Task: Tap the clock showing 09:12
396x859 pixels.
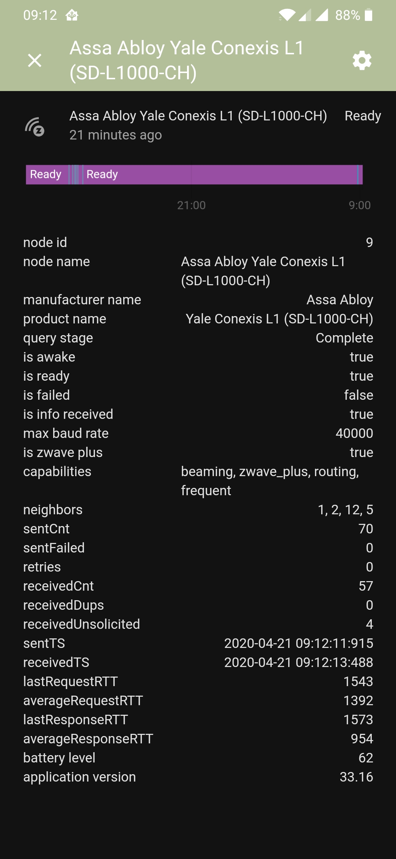Action: click(x=40, y=15)
